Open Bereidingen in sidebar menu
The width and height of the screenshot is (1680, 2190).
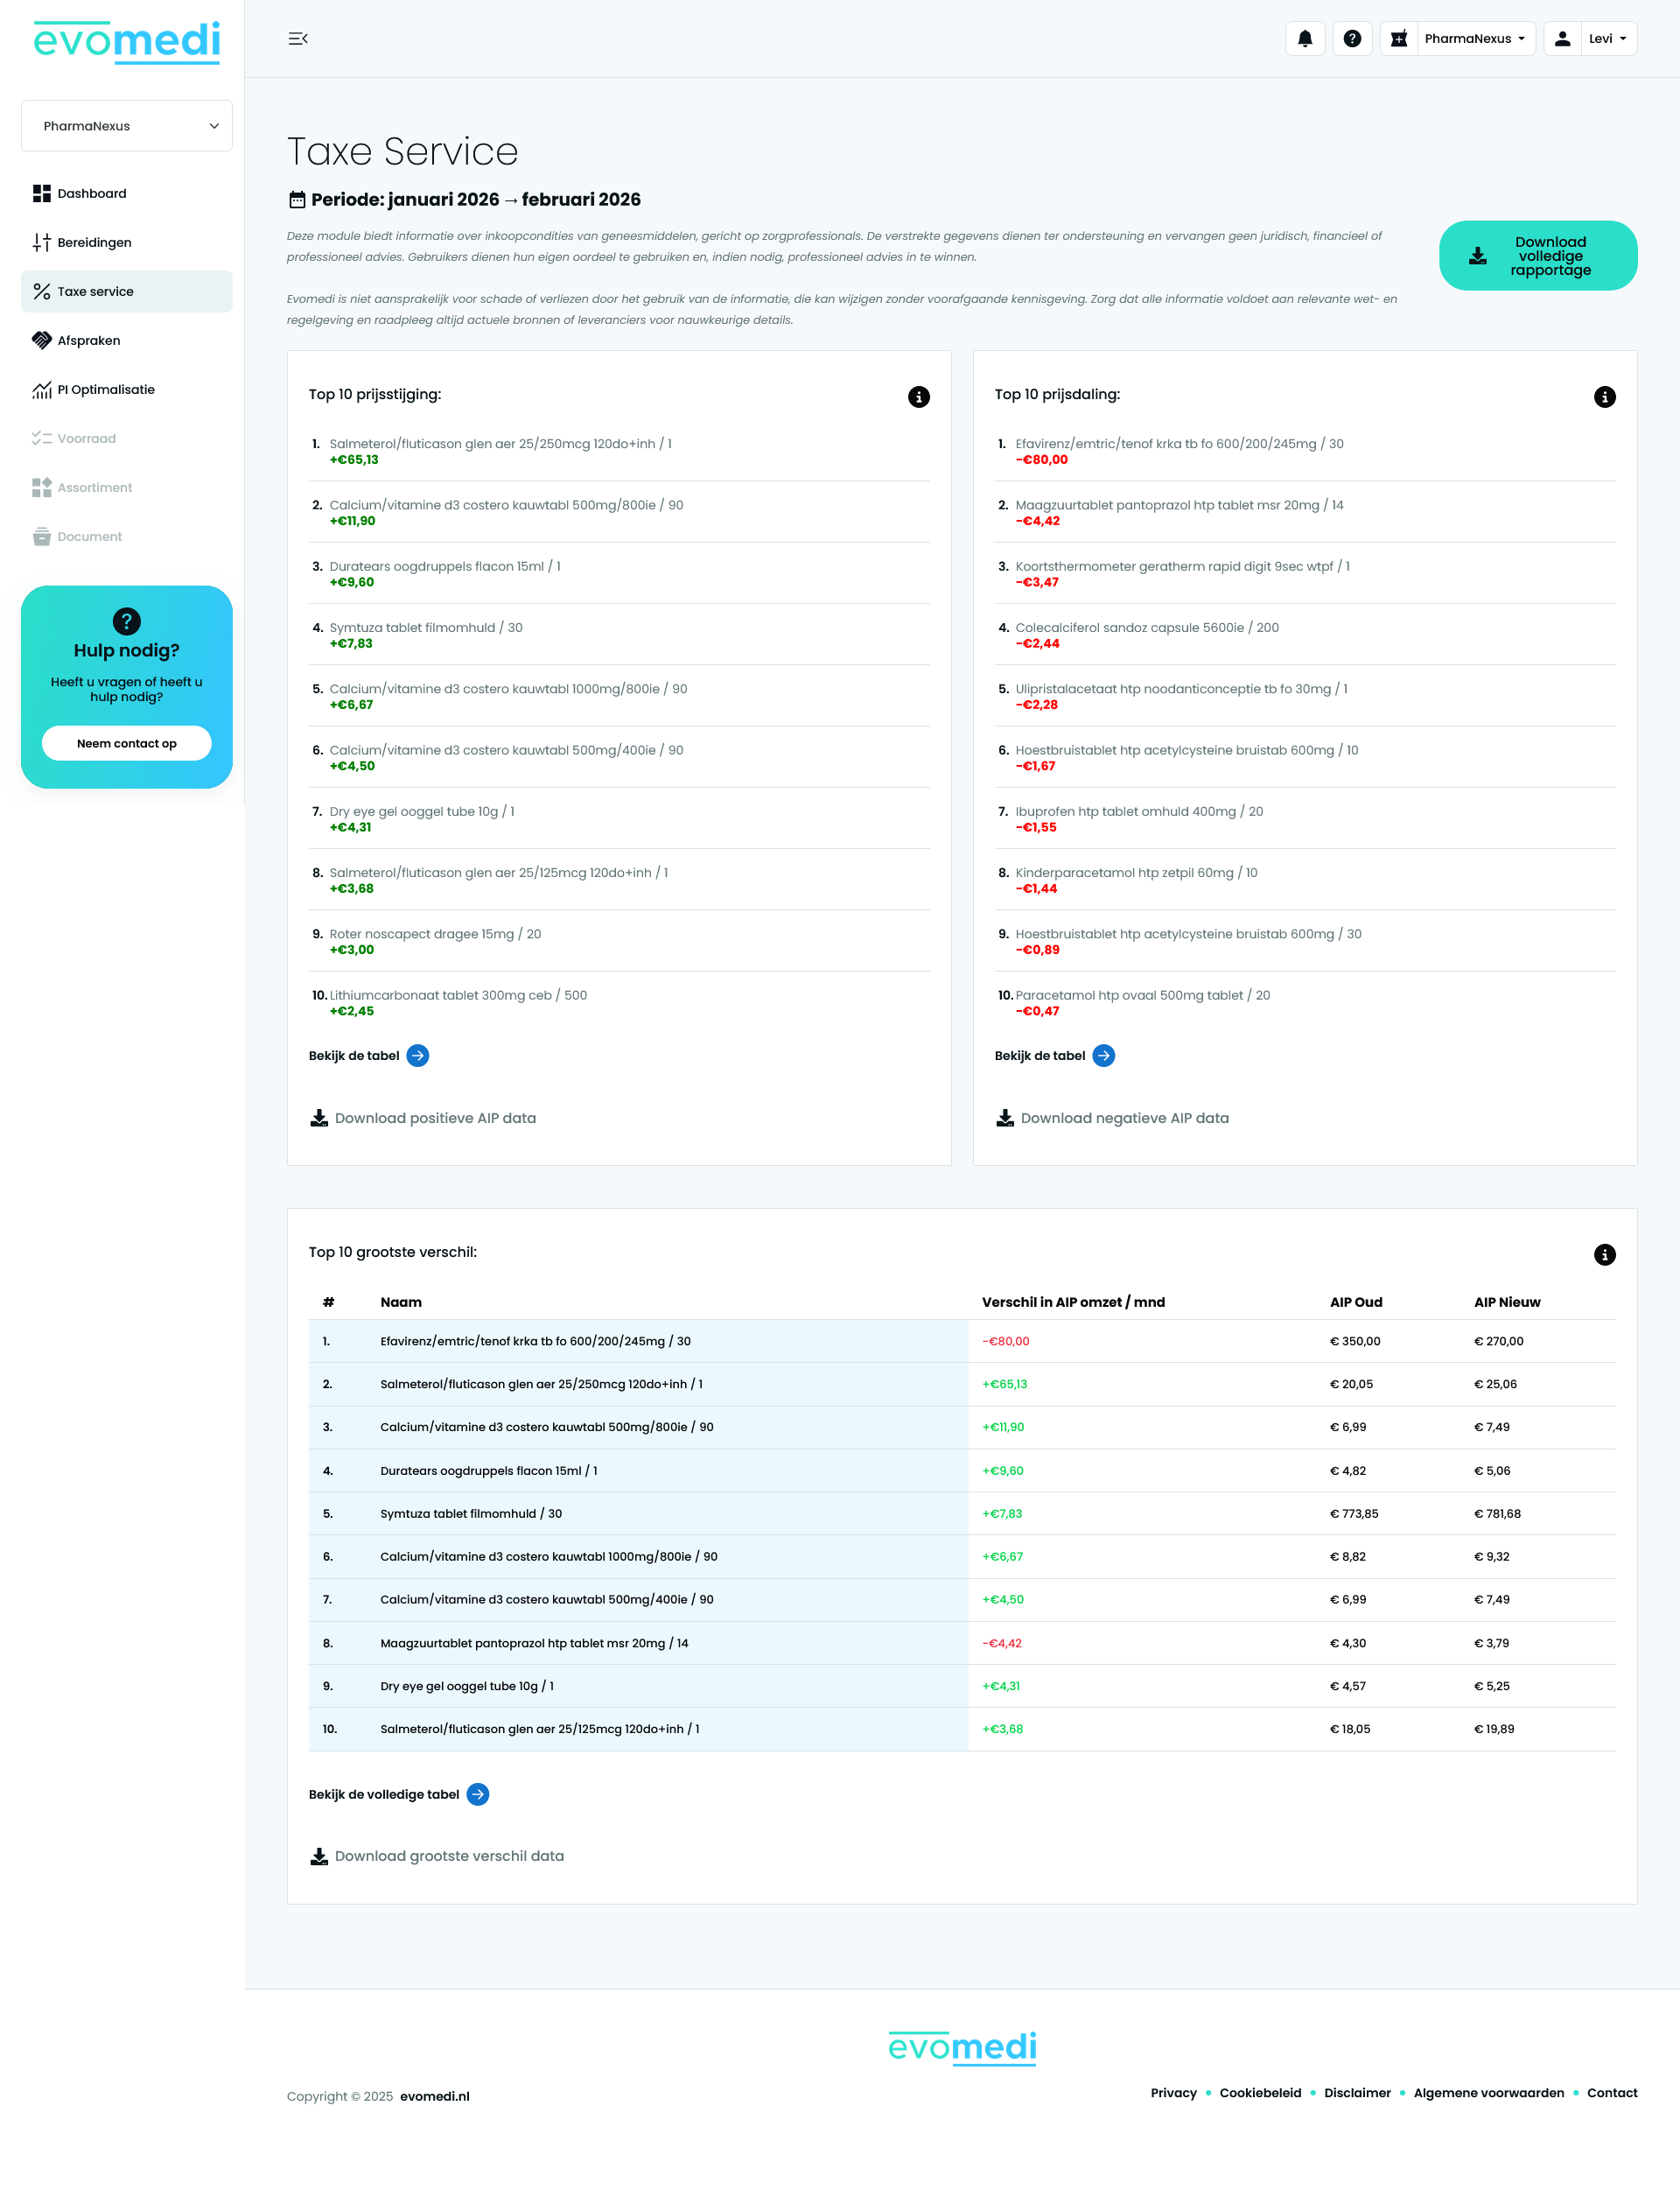(94, 243)
